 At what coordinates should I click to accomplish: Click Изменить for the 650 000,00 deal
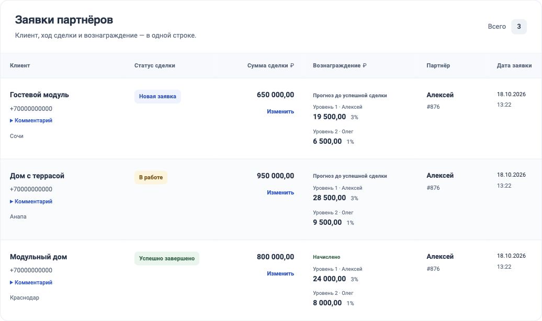280,111
